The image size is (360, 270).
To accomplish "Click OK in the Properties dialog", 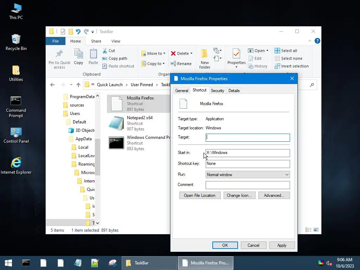I will (225, 245).
